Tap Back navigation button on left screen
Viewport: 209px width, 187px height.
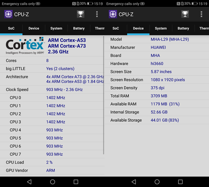tap(29, 182)
